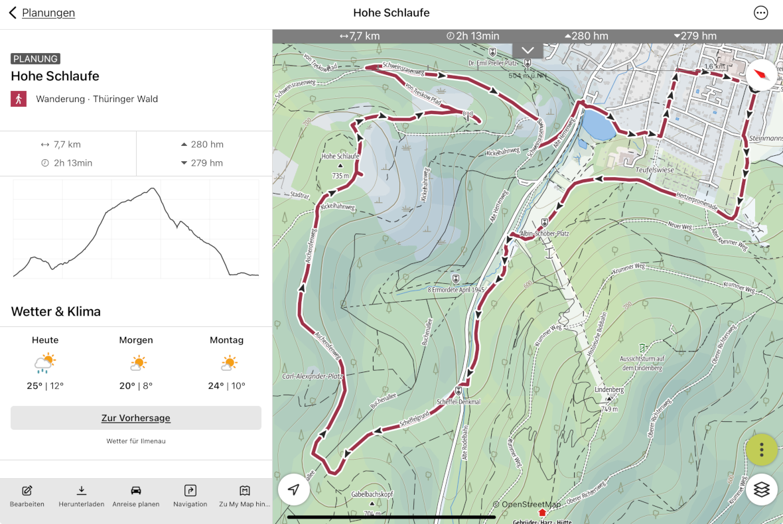Image resolution: width=783 pixels, height=524 pixels.
Task: Select Montag weather forecast
Action: pyautogui.click(x=226, y=363)
